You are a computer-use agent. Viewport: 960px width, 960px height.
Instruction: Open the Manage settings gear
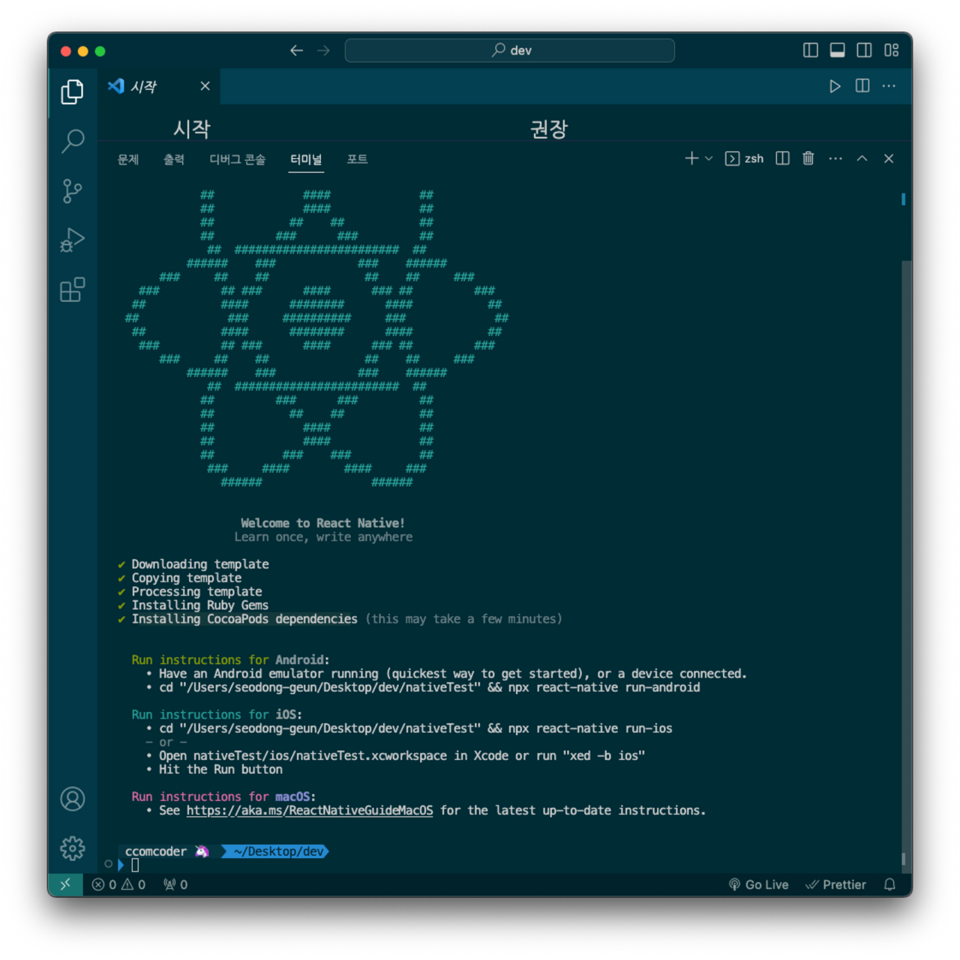72,848
